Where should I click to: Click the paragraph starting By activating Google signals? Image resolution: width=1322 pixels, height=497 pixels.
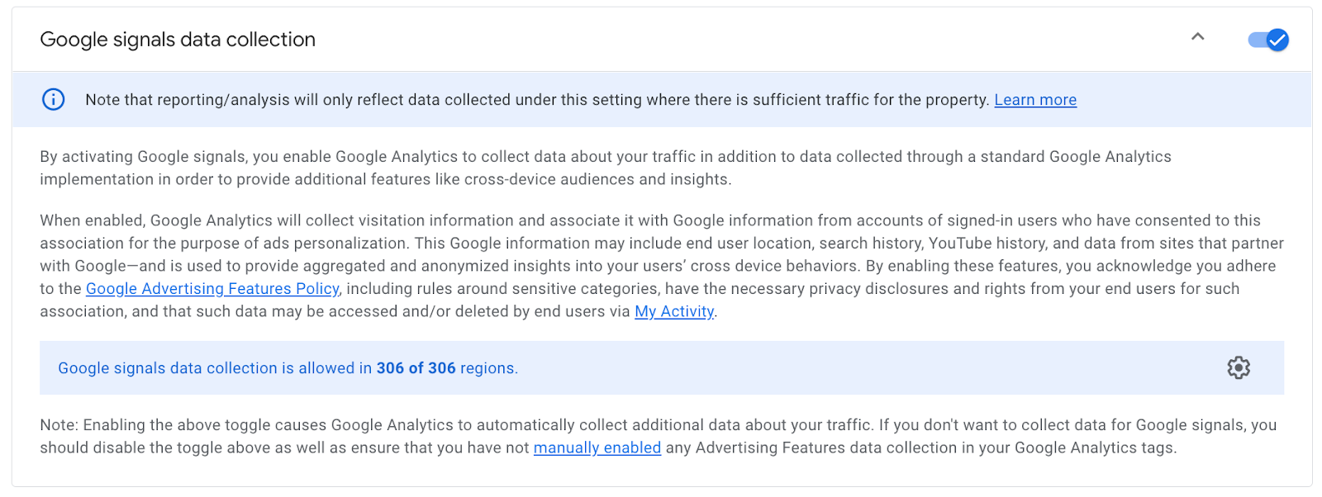point(496,157)
